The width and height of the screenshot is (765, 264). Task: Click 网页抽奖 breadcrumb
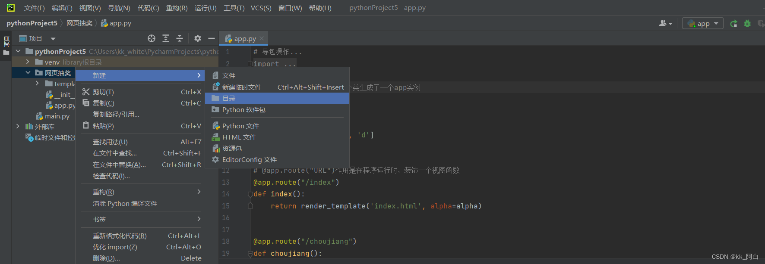[79, 23]
